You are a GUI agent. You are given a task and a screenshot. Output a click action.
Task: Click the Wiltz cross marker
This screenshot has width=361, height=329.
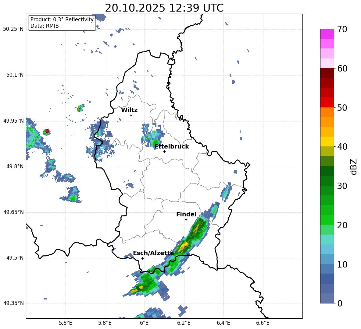tap(131, 115)
